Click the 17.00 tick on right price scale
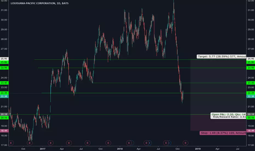This screenshot has height=151, width=255. click(x=251, y=145)
